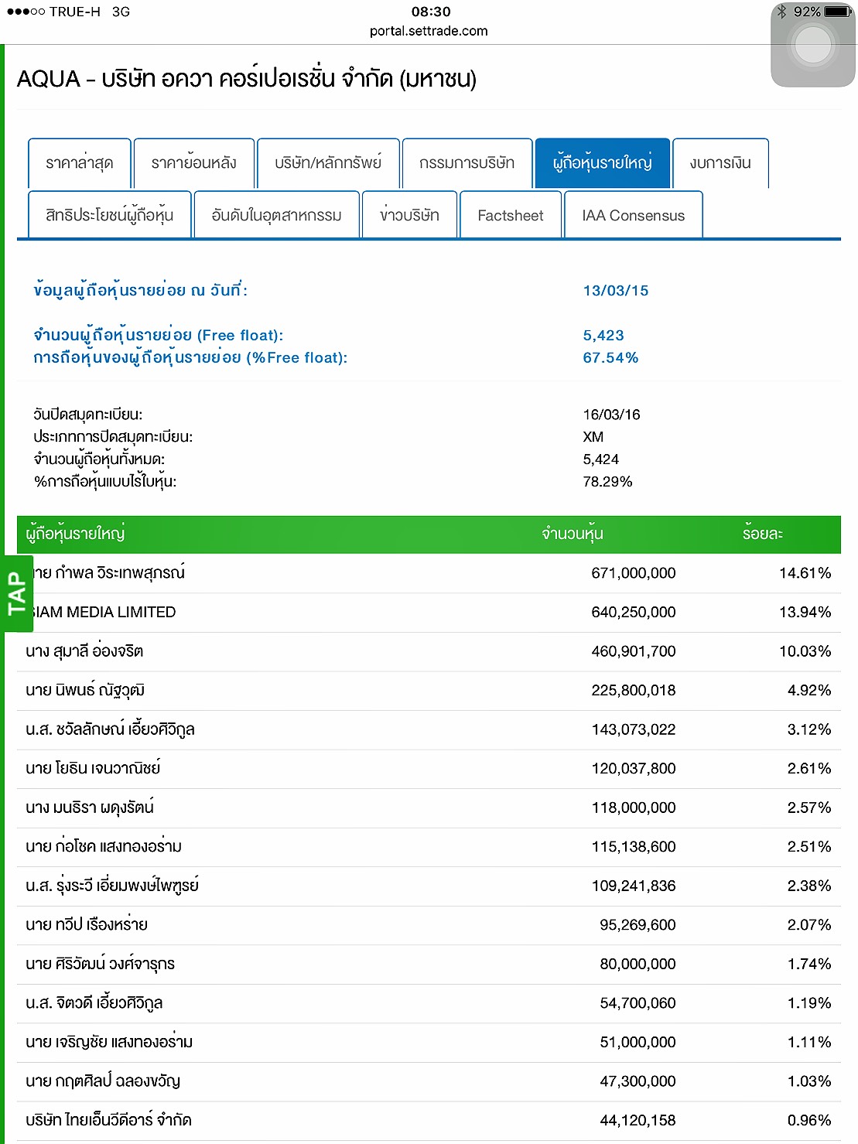
Task: Tap the Bluetooth status icon
Action: click(x=781, y=12)
